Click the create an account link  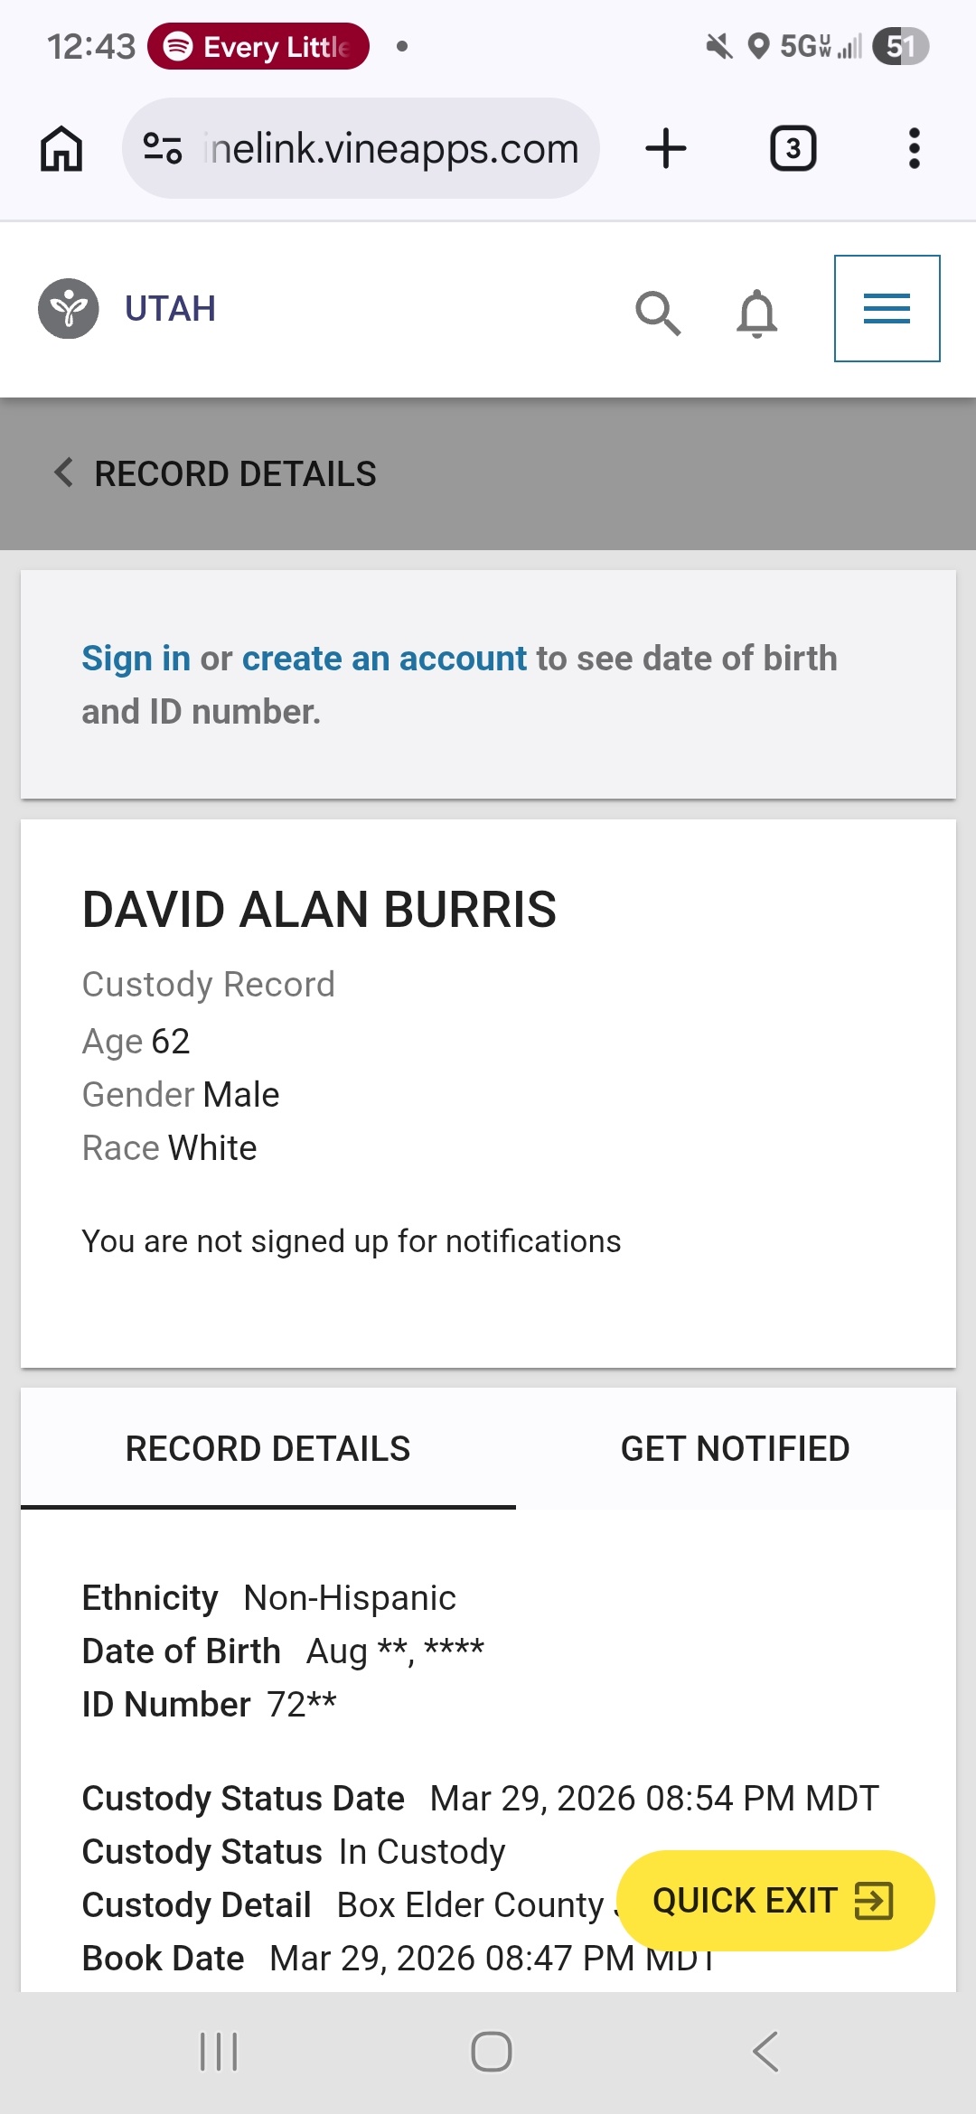pos(384,659)
